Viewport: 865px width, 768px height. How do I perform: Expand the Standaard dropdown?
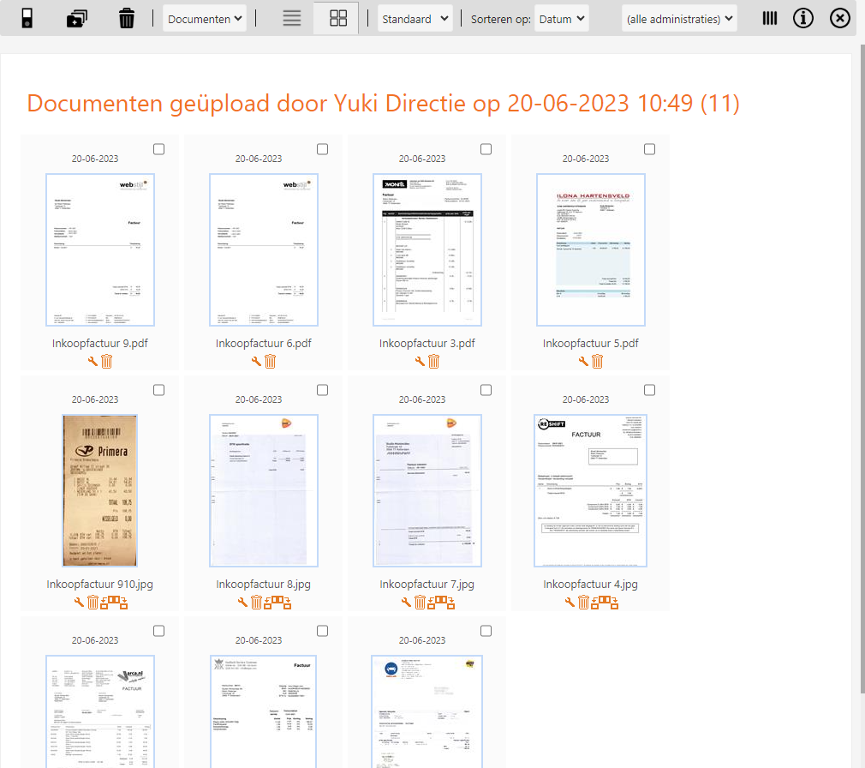click(415, 18)
